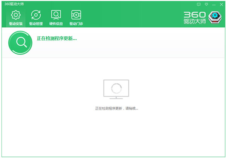Click the 硬件信息 monitor icon
This screenshot has width=226, height=158.
[56, 15]
